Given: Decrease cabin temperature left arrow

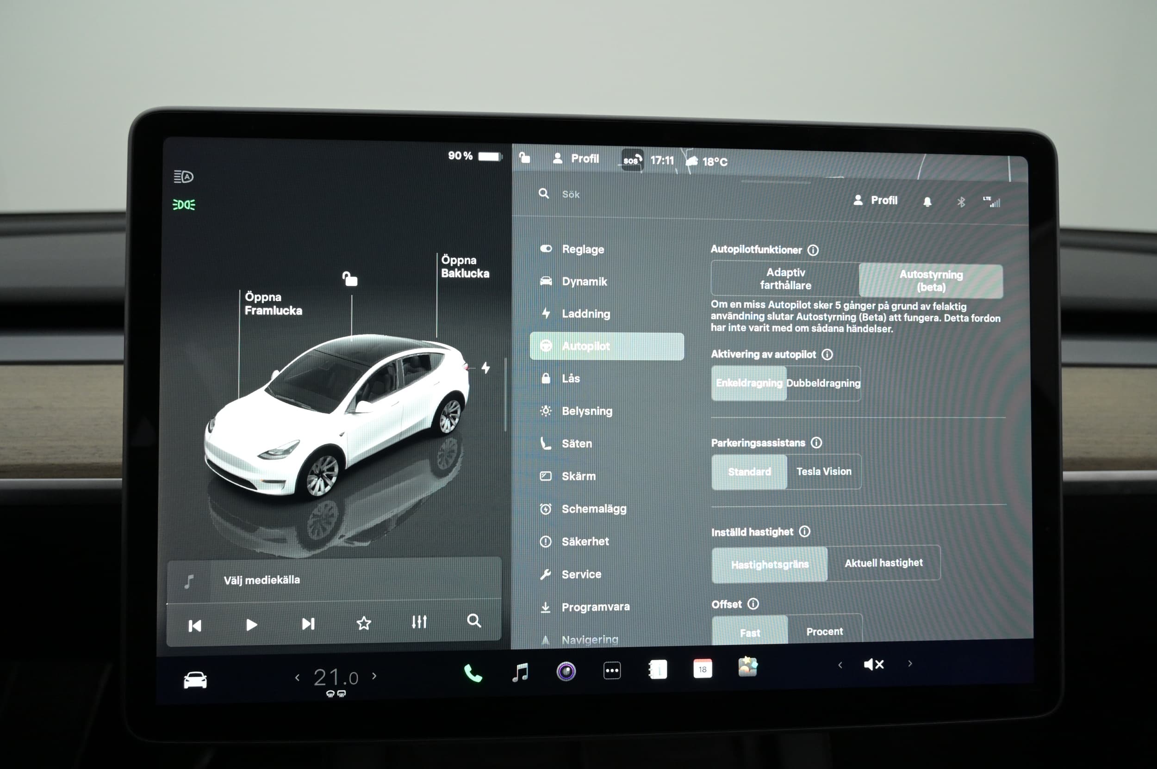Looking at the screenshot, I should pos(297,678).
